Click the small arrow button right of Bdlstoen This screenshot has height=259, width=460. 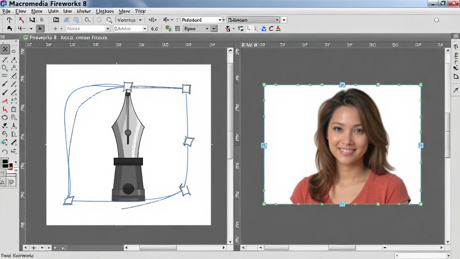click(284, 20)
